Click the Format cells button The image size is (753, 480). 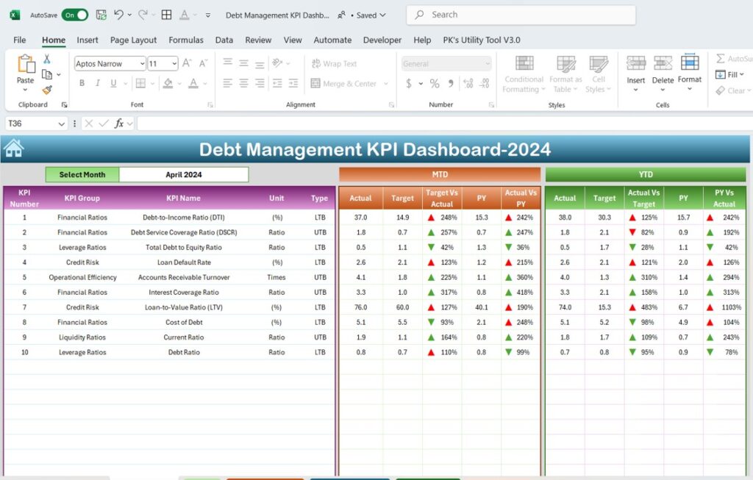690,72
